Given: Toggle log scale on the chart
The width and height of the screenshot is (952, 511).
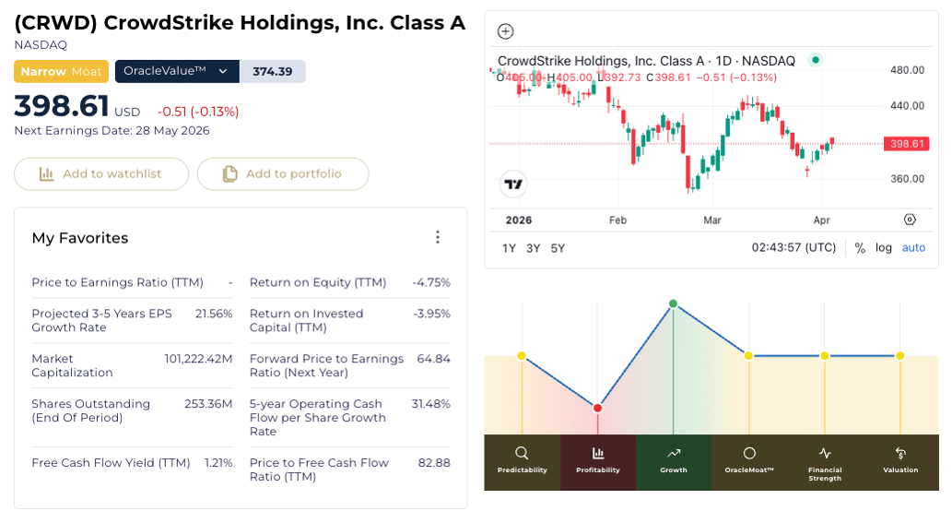Looking at the screenshot, I should (884, 247).
